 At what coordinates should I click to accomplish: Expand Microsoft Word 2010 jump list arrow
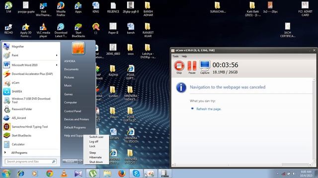[57, 65]
